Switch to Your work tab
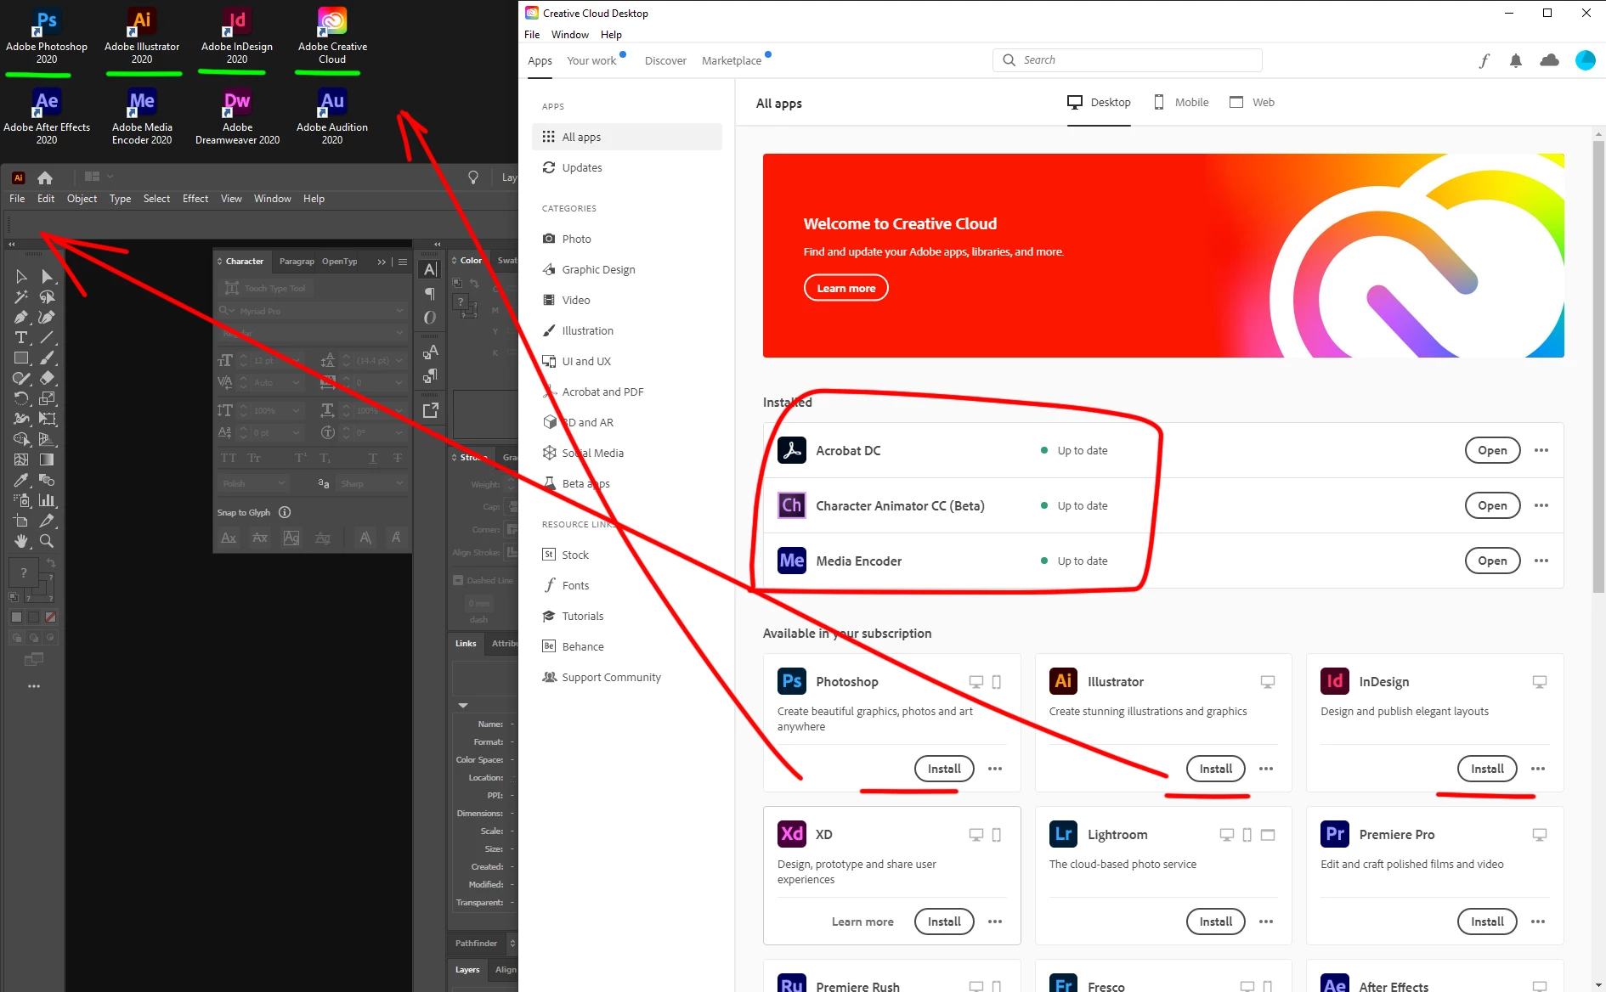The height and width of the screenshot is (992, 1606). coord(591,60)
